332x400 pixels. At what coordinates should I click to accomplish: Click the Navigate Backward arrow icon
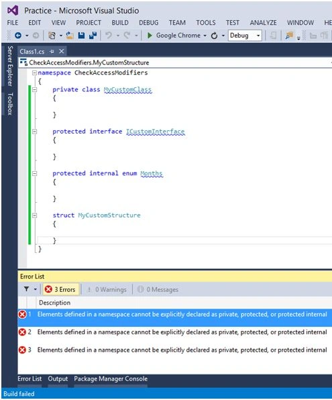[x=18, y=36]
